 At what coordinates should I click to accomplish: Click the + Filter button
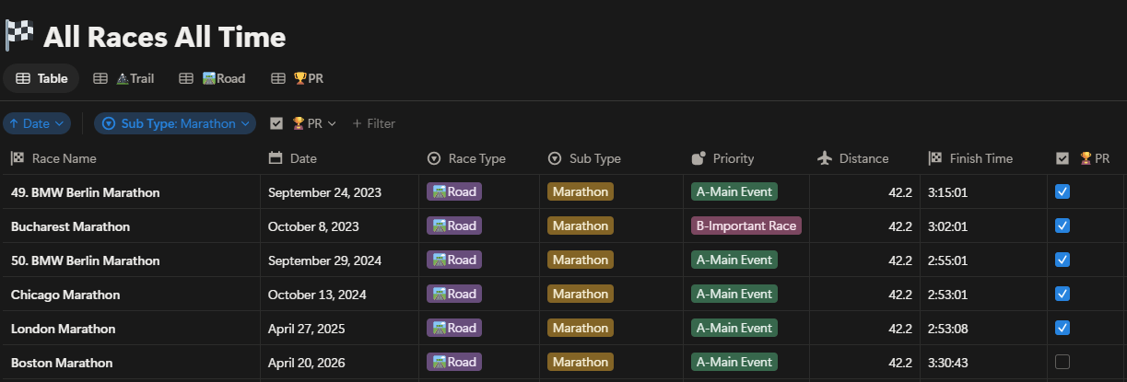coord(373,123)
